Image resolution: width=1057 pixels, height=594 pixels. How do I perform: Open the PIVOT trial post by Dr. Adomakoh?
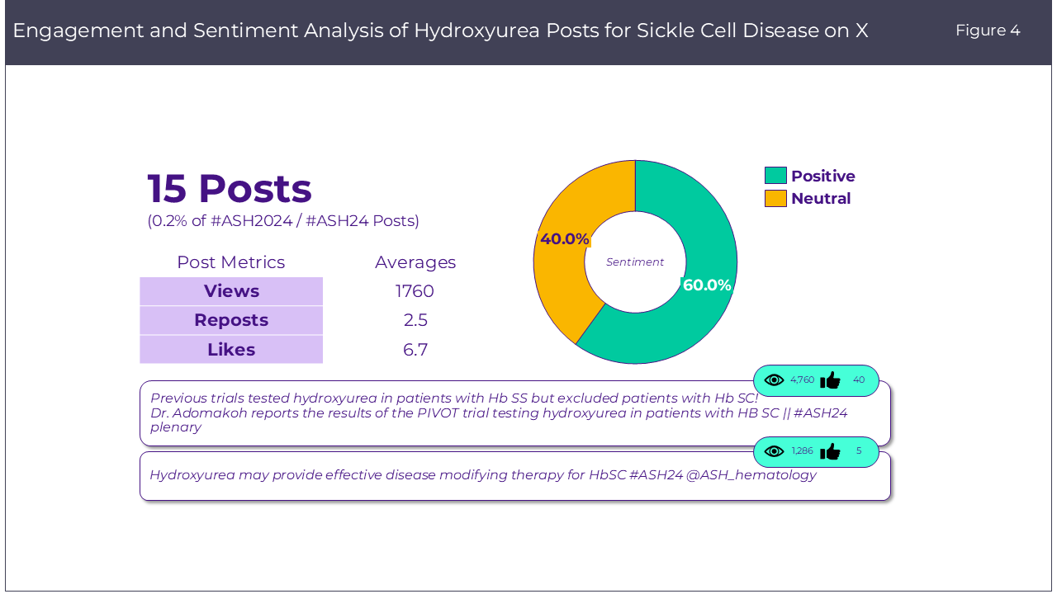tap(495, 412)
